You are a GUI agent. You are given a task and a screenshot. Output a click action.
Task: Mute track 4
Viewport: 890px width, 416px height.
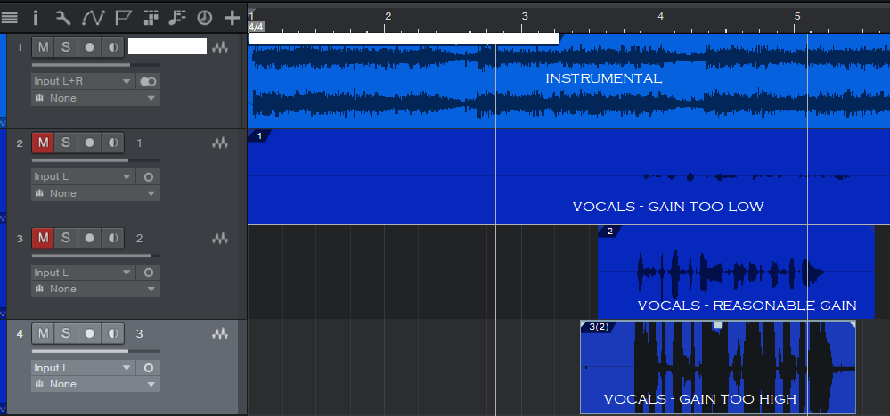point(43,334)
